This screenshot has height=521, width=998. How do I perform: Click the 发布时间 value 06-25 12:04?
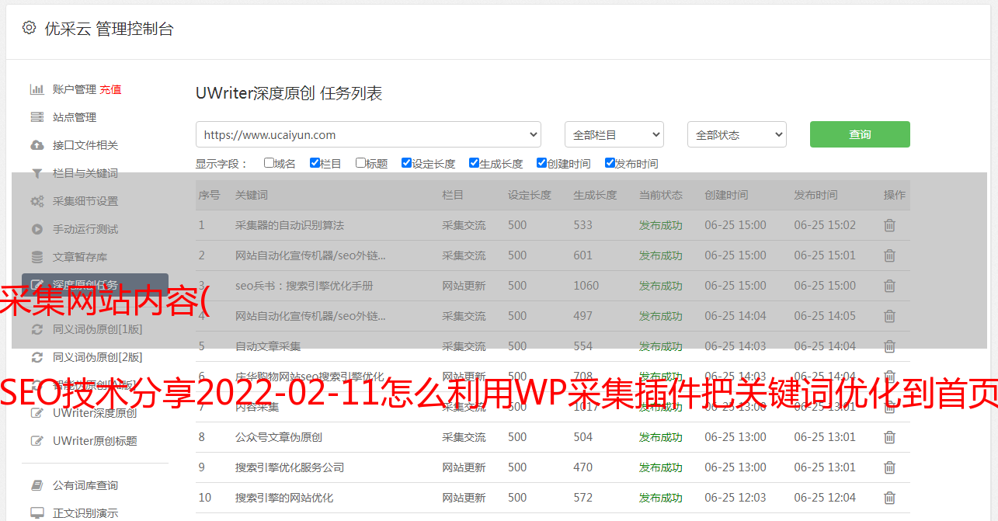[x=825, y=498]
